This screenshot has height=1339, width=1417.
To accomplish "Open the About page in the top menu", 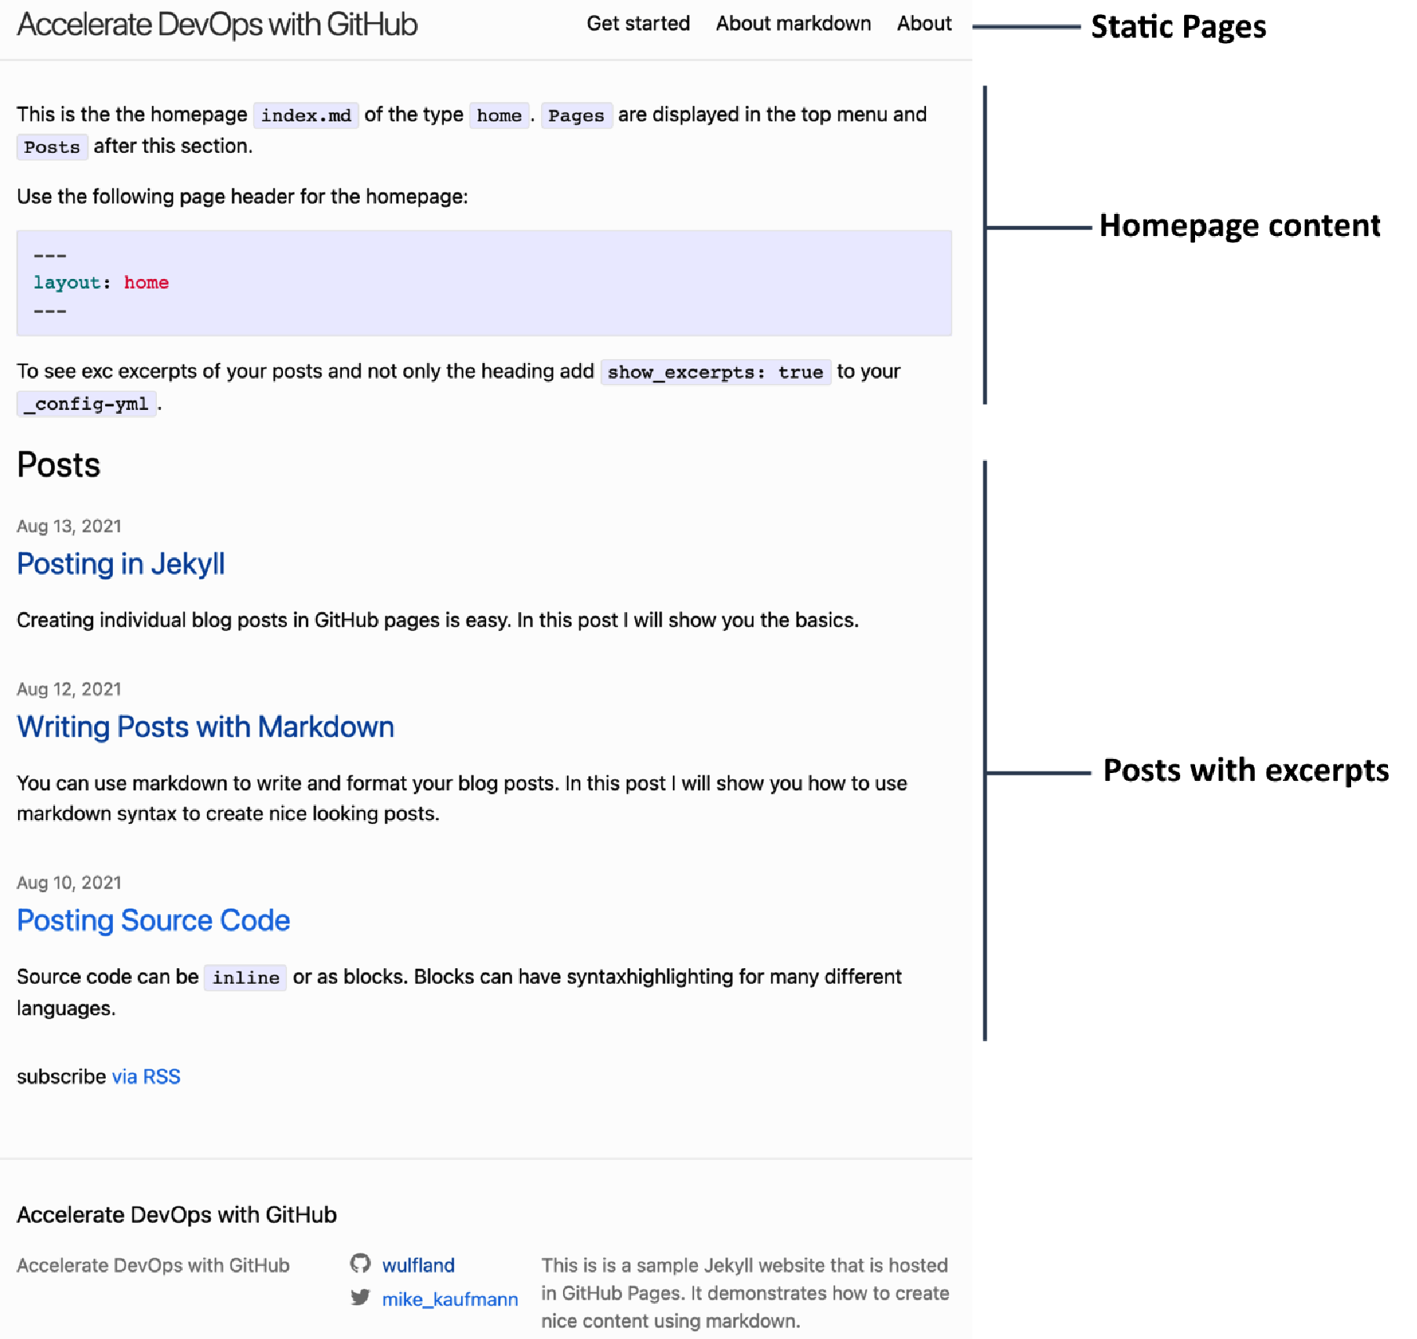I will [x=924, y=24].
